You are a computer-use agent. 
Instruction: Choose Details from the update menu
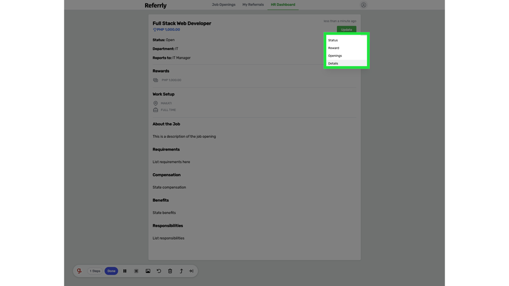346,63
